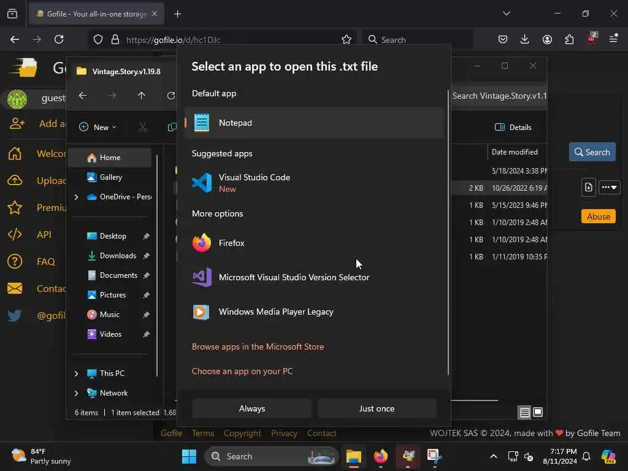Reload the Firefox page

coord(59,39)
